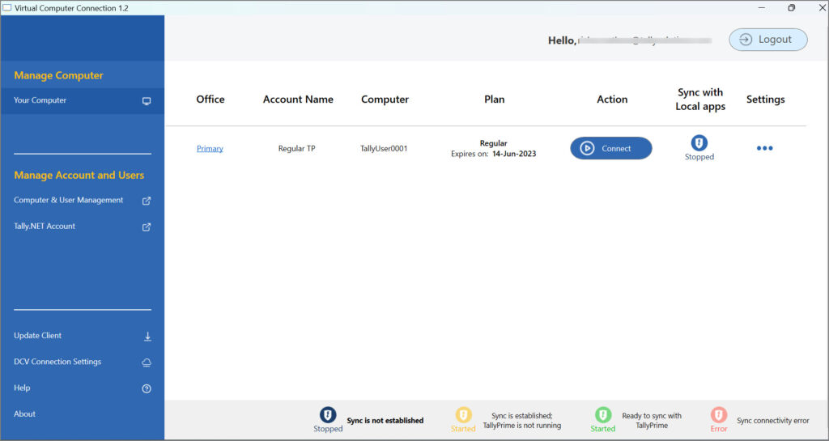Click the Manage Computer heading
The width and height of the screenshot is (829, 441).
click(58, 75)
